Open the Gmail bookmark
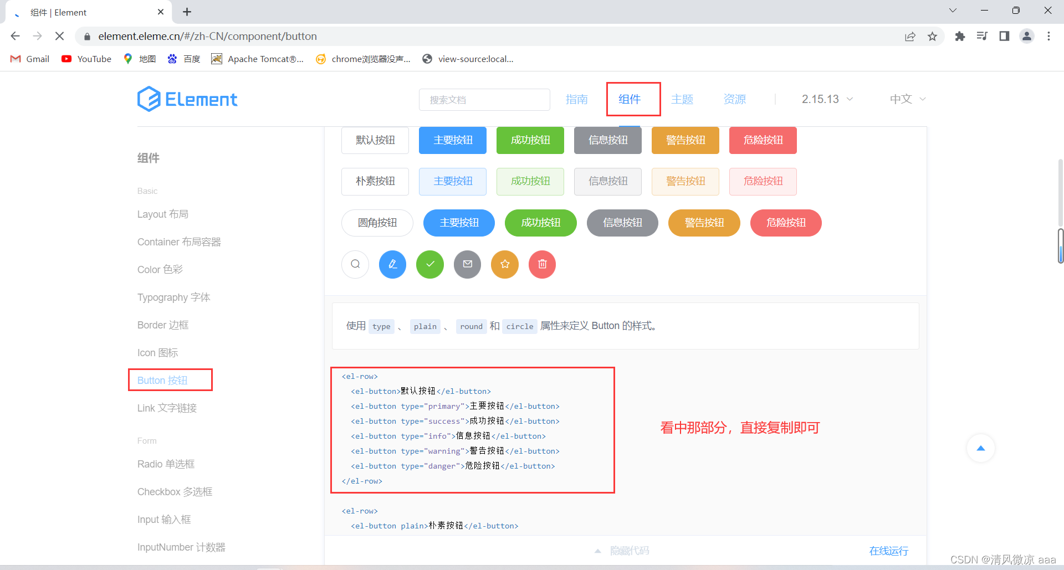 (30, 59)
